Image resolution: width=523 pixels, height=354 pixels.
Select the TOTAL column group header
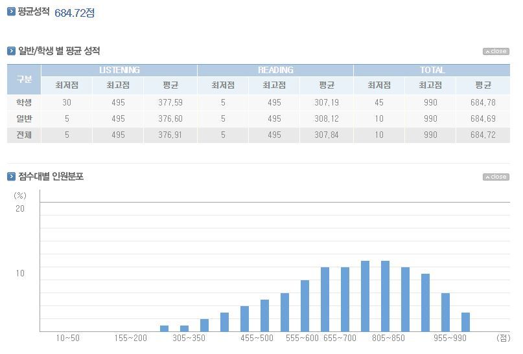[x=432, y=70]
